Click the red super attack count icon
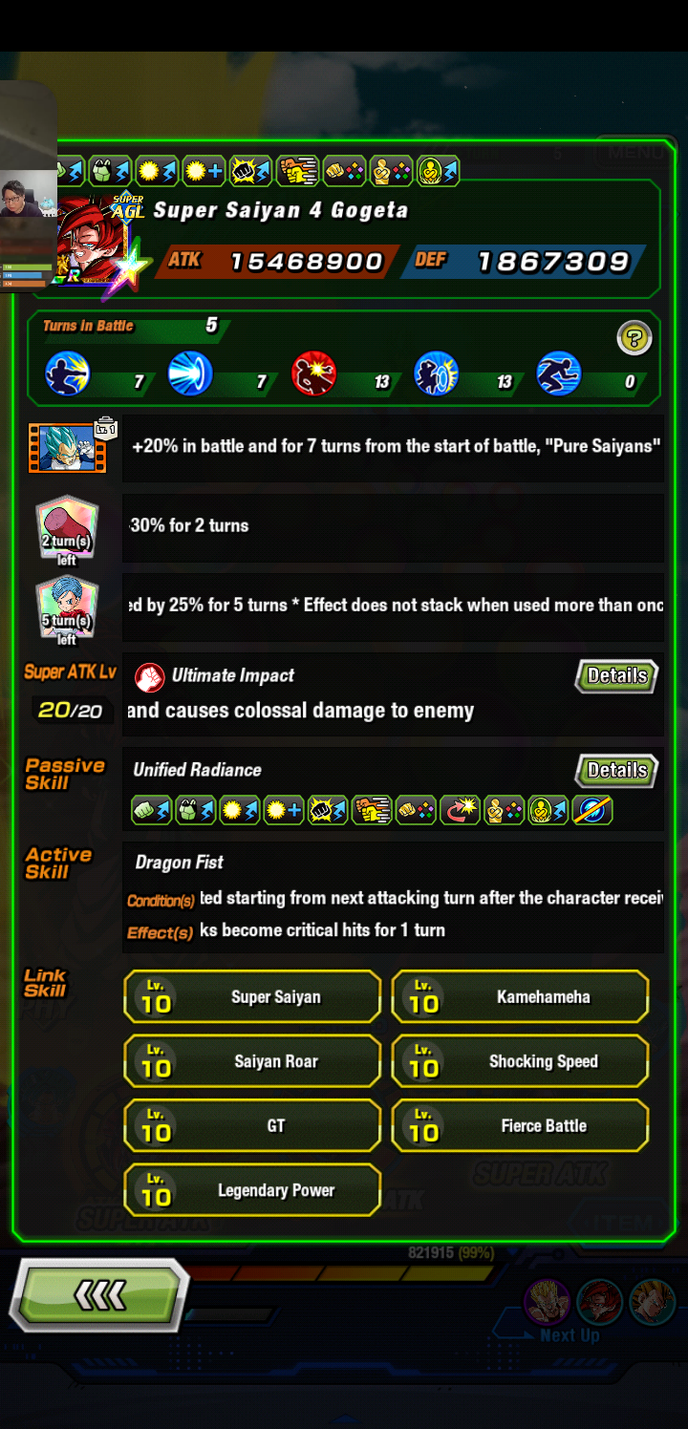688x1429 pixels. click(x=313, y=373)
